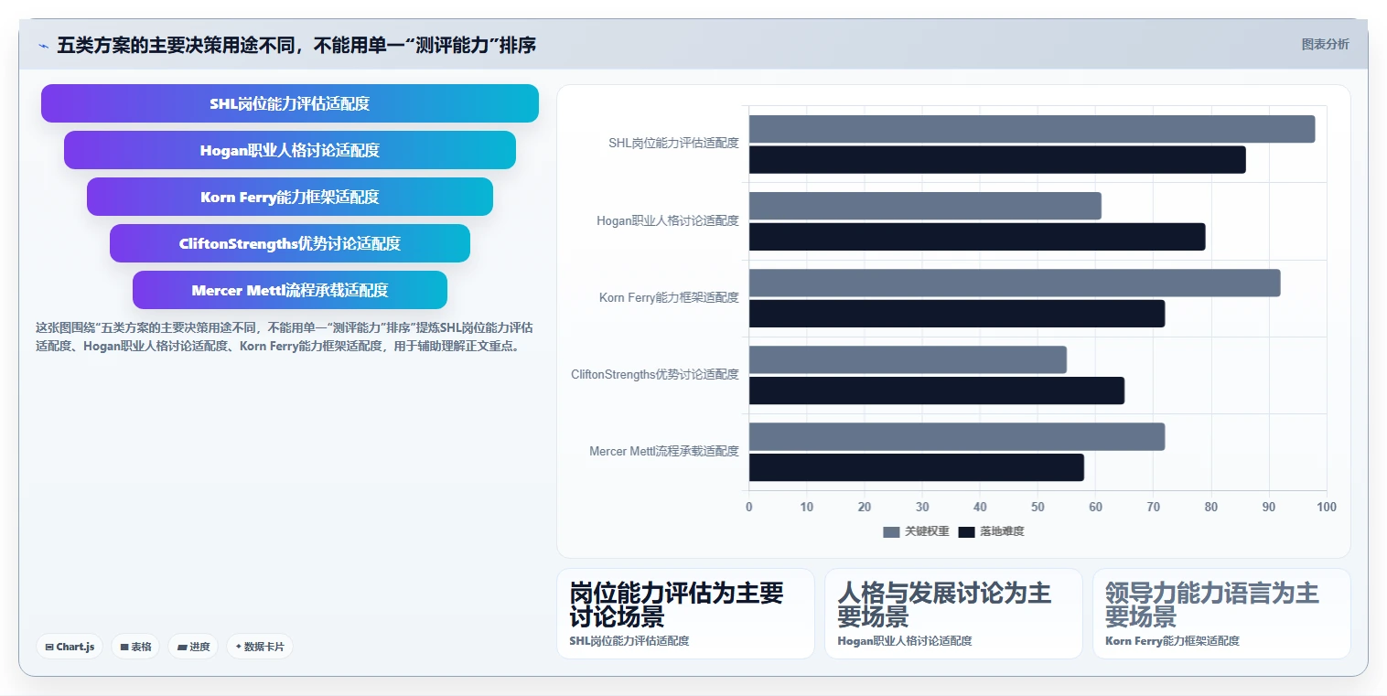Click the 表格 tag chip
The image size is (1387, 696).
[135, 647]
